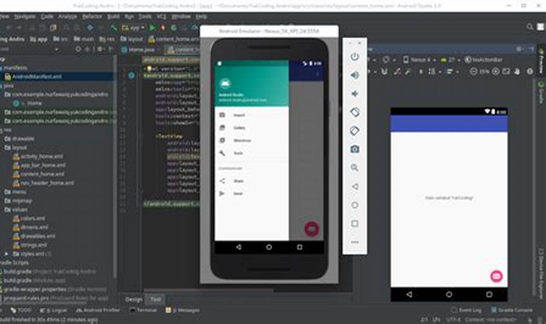Image resolution: width=546 pixels, height=324 pixels.
Task: Open the Terminal tool window
Action: click(143, 310)
